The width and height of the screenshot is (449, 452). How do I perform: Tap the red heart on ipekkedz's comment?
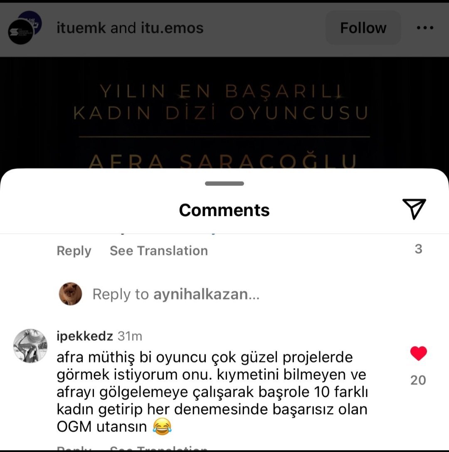(419, 353)
